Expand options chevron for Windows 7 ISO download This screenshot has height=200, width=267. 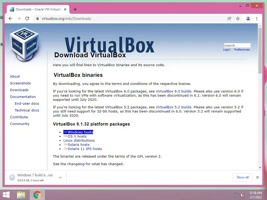click(x=60, y=178)
